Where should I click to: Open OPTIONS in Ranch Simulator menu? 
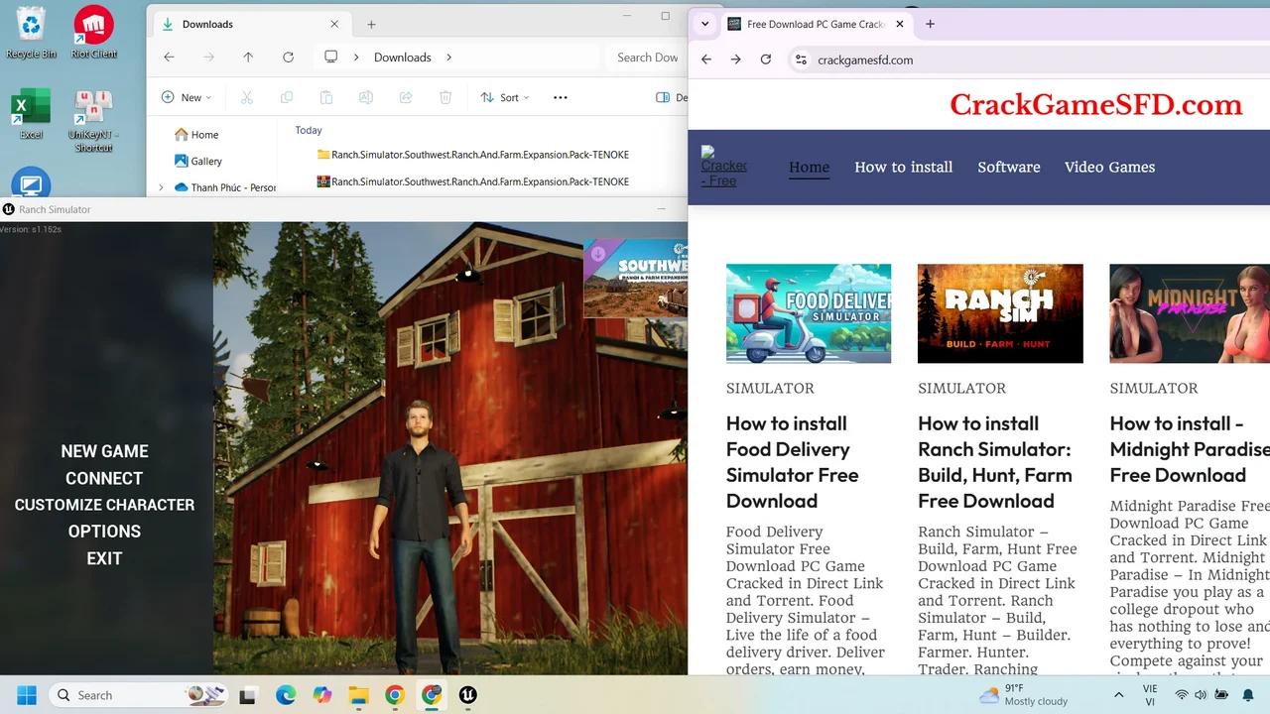click(104, 532)
